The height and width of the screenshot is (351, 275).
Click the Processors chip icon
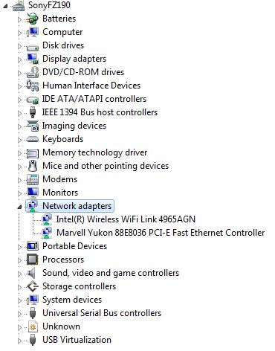pos(33,260)
